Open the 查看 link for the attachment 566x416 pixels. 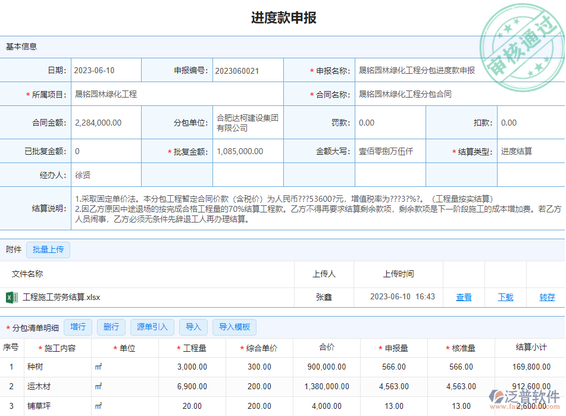(x=464, y=297)
